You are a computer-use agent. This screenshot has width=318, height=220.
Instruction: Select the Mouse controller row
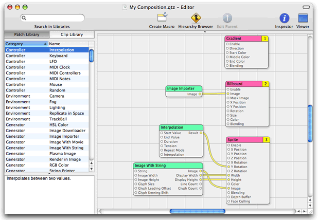[47, 84]
